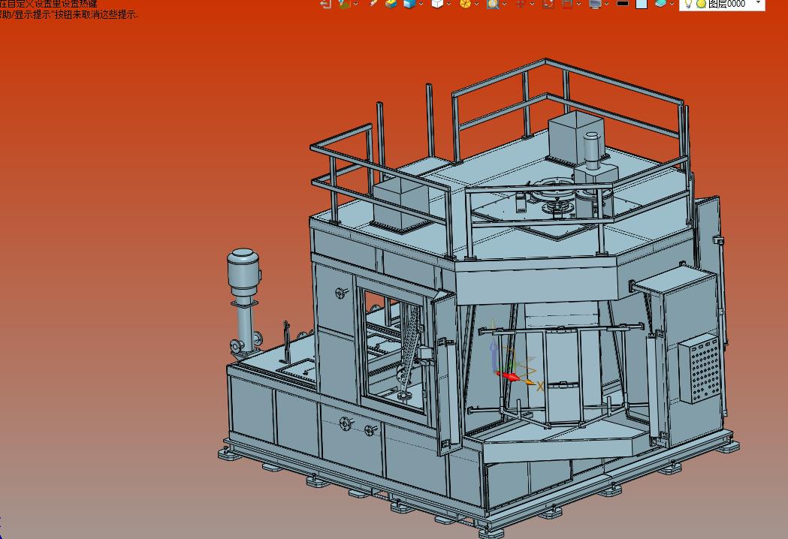788x539 pixels.
Task: Expand the orange wheel icon dropdown
Action: [476, 4]
